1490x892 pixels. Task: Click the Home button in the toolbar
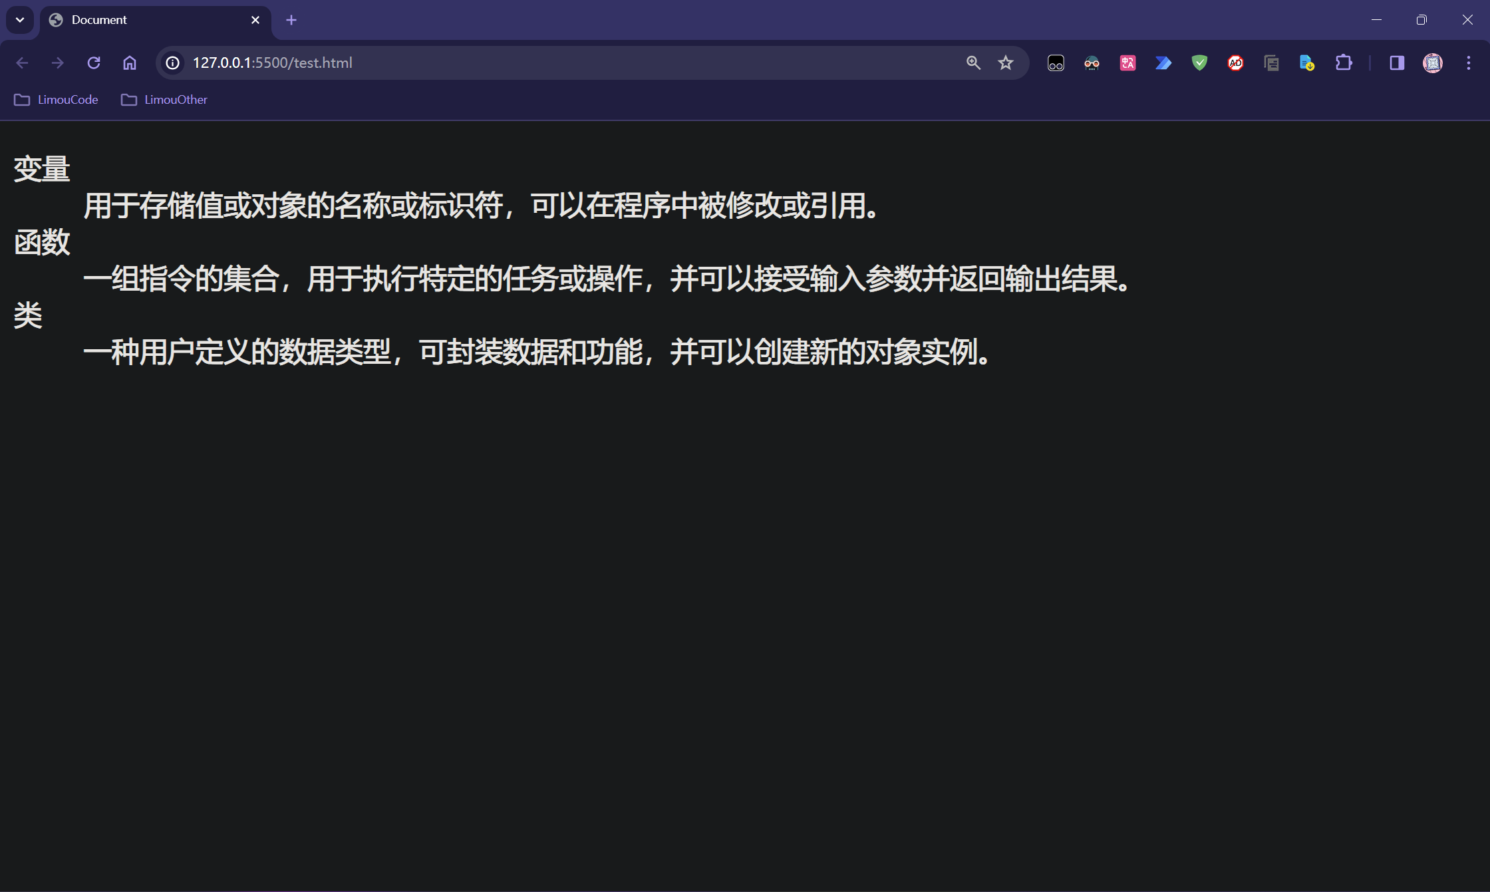coord(130,63)
